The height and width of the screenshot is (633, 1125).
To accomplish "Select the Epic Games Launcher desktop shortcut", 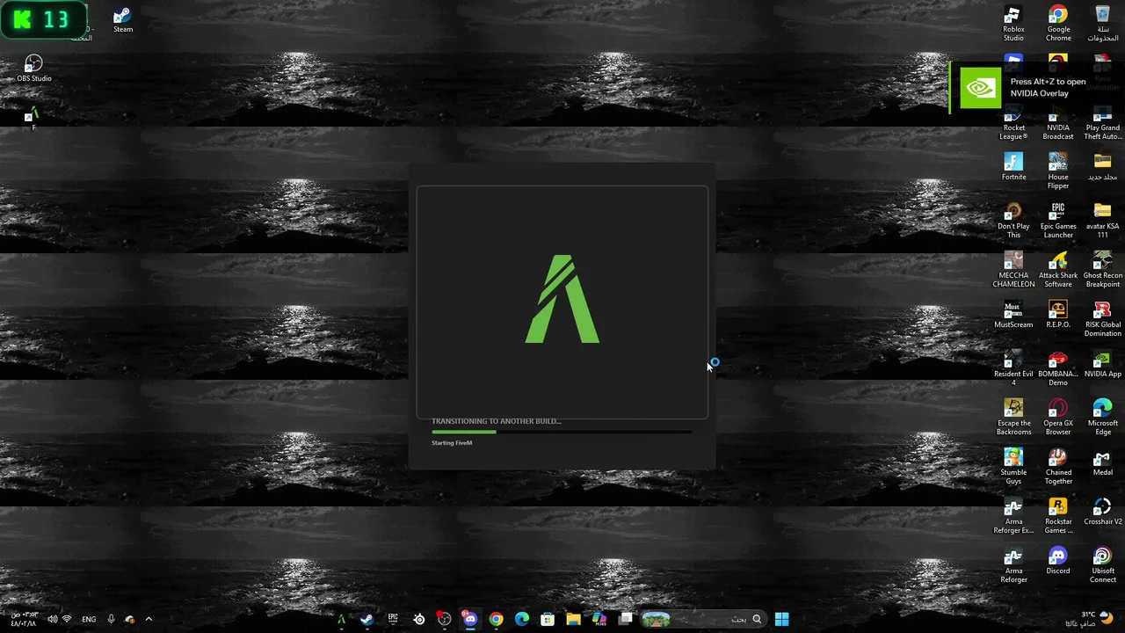I will 1058,221.
